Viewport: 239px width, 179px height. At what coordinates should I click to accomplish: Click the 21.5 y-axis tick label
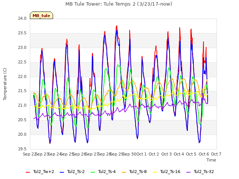tap(22, 91)
